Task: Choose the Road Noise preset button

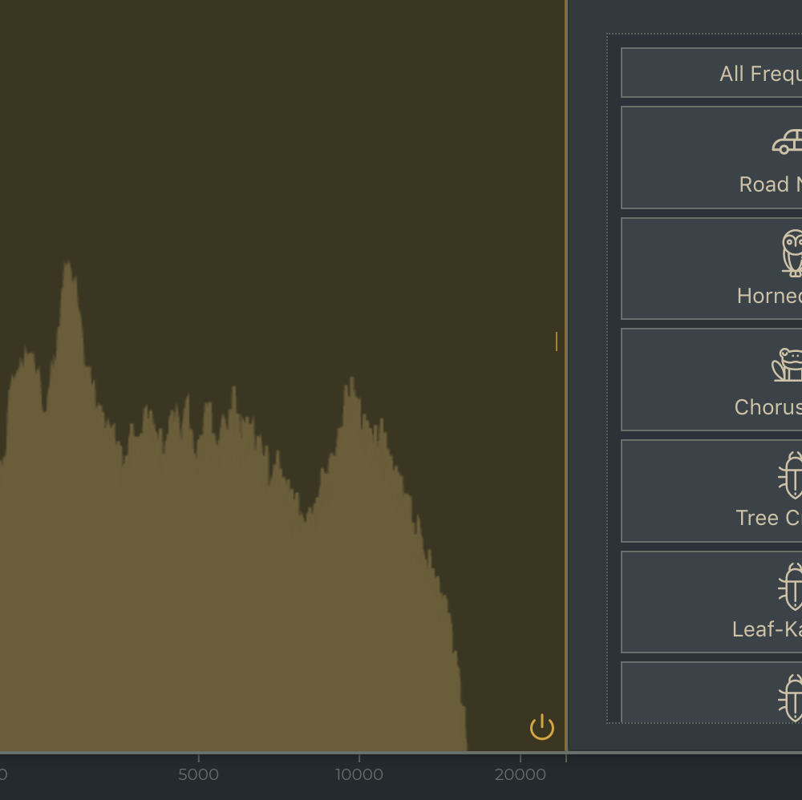Action: 711,157
